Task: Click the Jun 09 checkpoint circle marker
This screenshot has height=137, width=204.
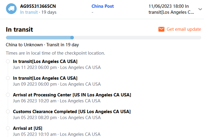Action: coord(8,78)
